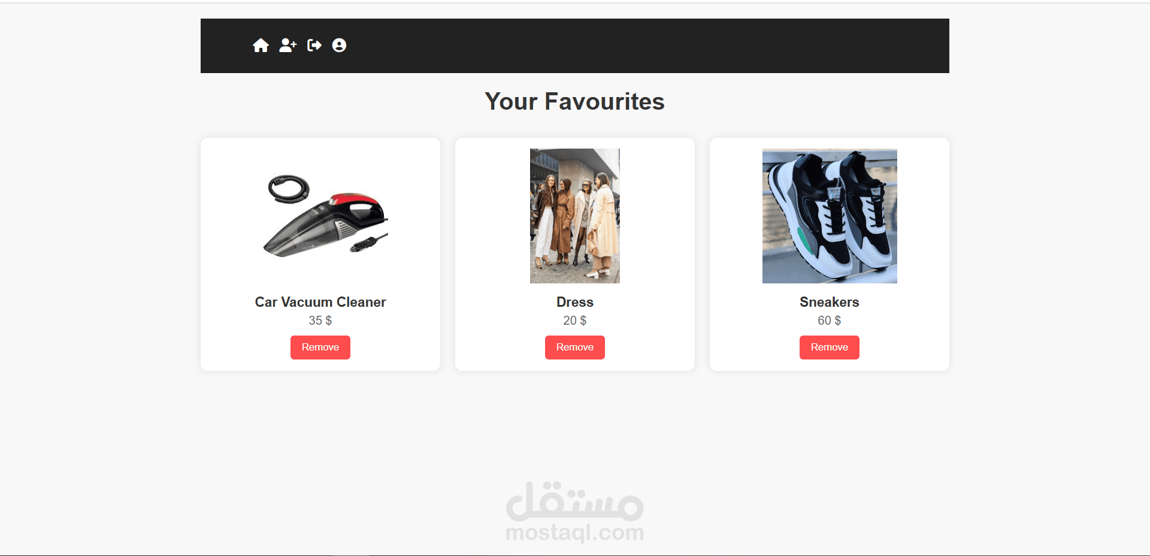Click the logout arrow icon
This screenshot has height=556, width=1150.
coord(314,46)
